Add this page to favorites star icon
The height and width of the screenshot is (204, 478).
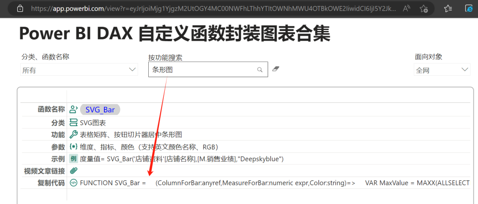424,8
